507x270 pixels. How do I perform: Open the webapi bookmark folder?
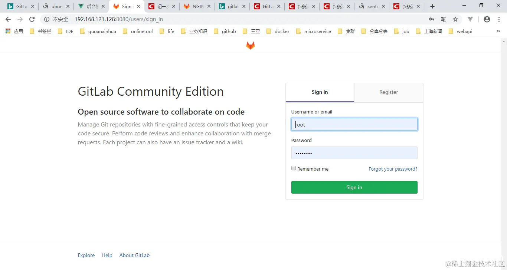tap(460, 31)
